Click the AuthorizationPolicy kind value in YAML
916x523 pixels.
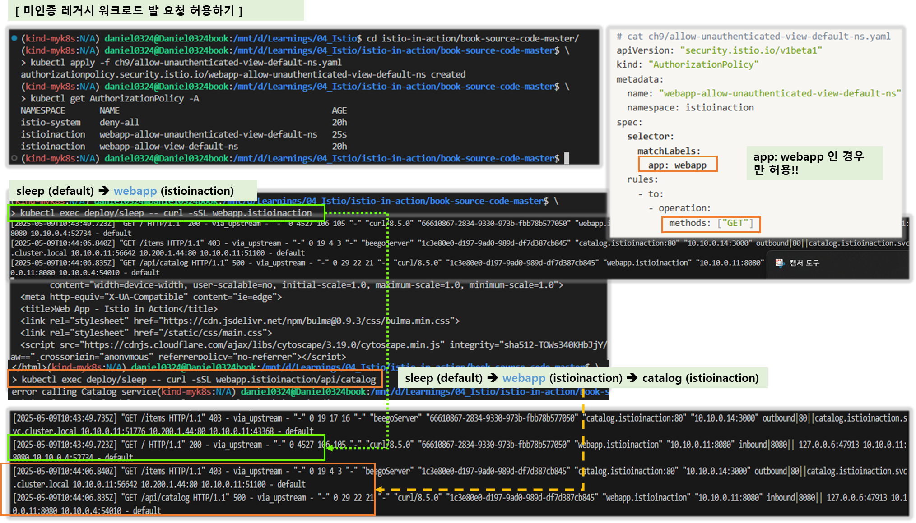click(703, 64)
